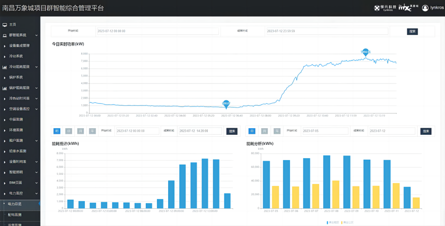Viewport: 445px width, 226px height.
Task: Click the 搜索 button in 能耗分析 panel
Action: point(426,131)
